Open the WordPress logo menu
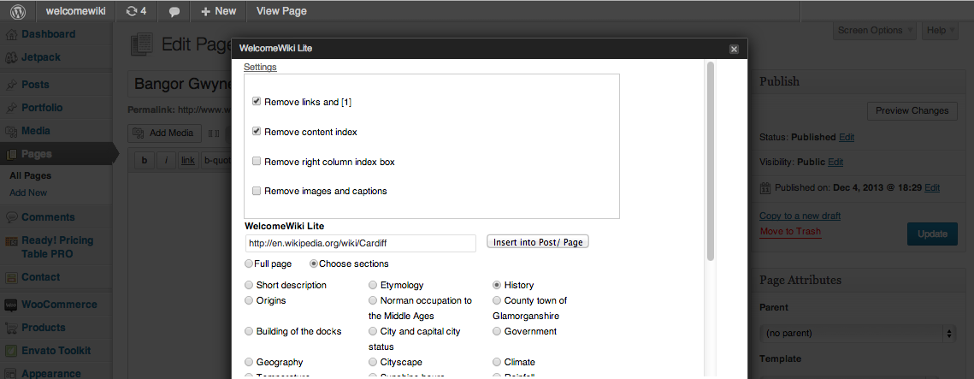Screen dimensions: 974x379 [x=18, y=10]
